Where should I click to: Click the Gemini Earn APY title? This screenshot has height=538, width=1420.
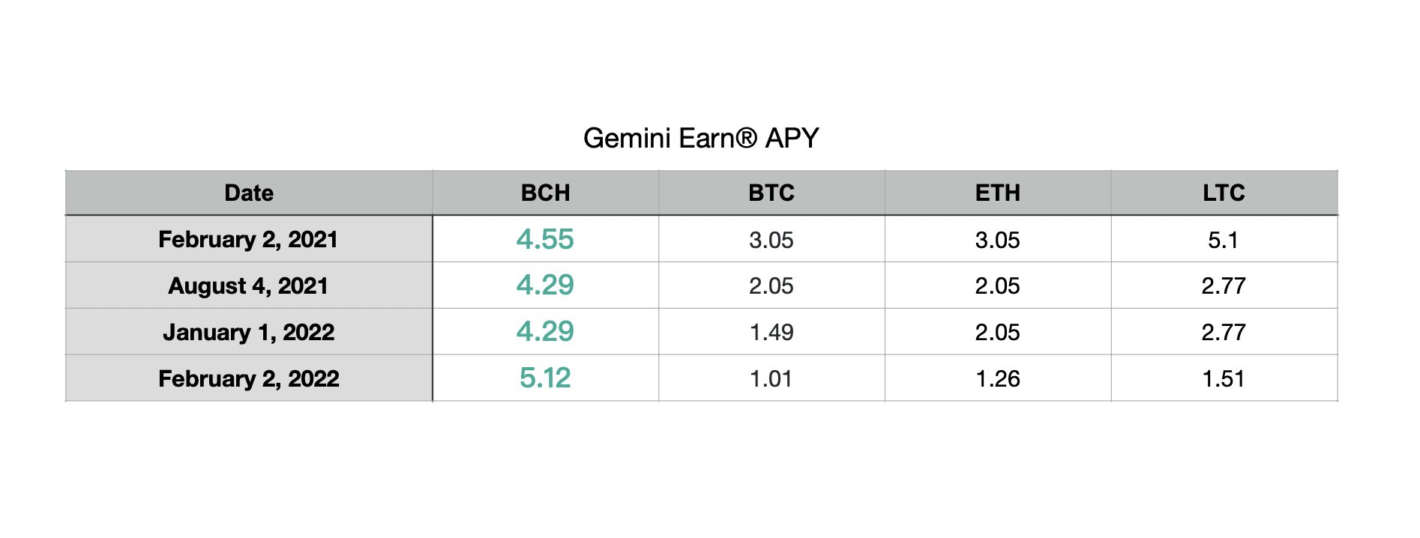click(701, 138)
